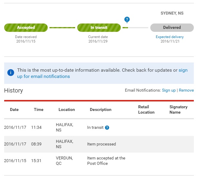The width and height of the screenshot is (198, 177).
Task: Select the green In transit status badge
Action: point(99,28)
